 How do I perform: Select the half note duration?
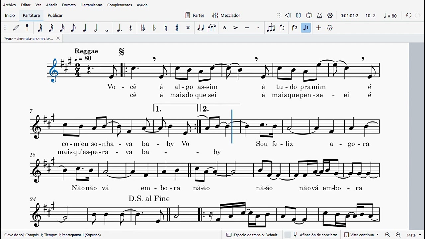(96, 28)
